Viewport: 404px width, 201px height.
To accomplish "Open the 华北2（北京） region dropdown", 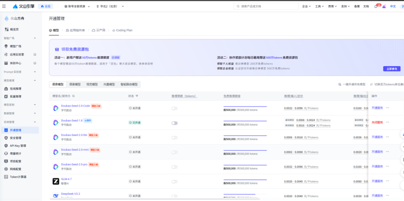I will (110, 6).
